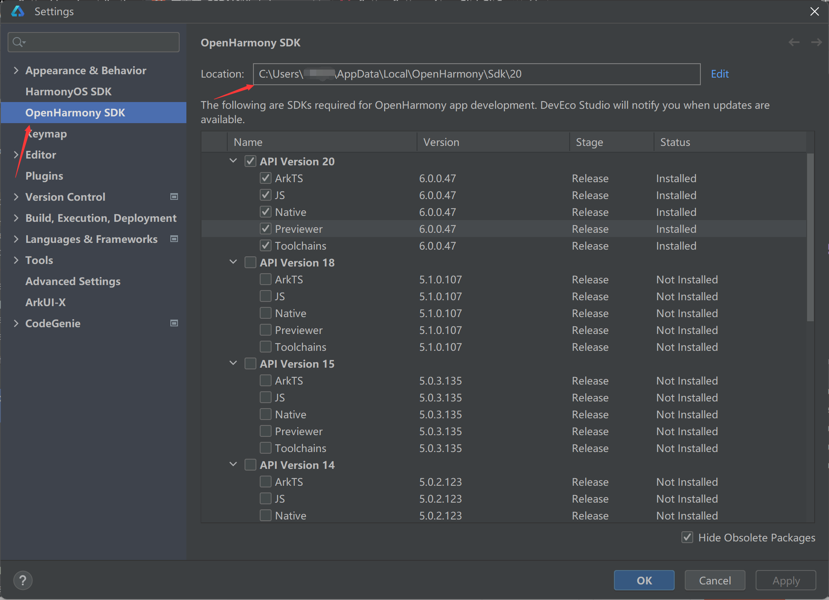Viewport: 829px width, 600px height.
Task: Expand the Tools settings section
Action: point(16,260)
